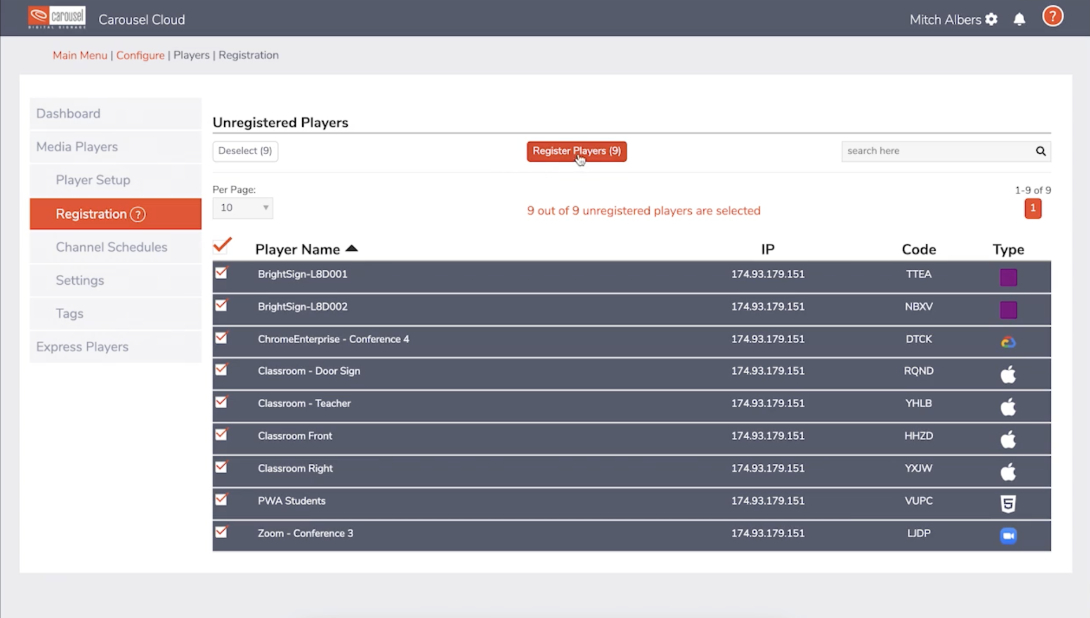
Task: Click the Main Menu breadcrumb link
Action: click(x=80, y=55)
